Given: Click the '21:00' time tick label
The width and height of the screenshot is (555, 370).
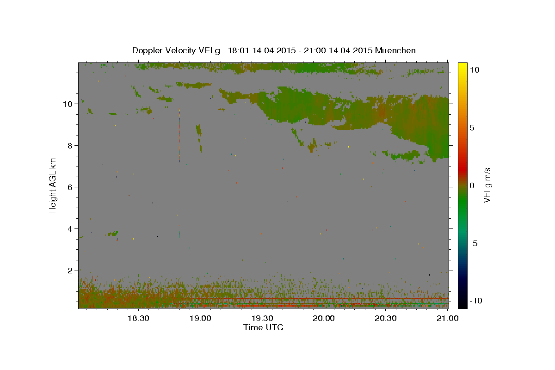Looking at the screenshot, I should 447,318.
